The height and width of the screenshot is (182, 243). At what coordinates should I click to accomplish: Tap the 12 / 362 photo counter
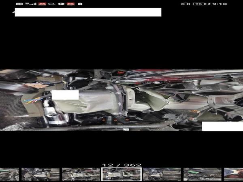click(122, 165)
